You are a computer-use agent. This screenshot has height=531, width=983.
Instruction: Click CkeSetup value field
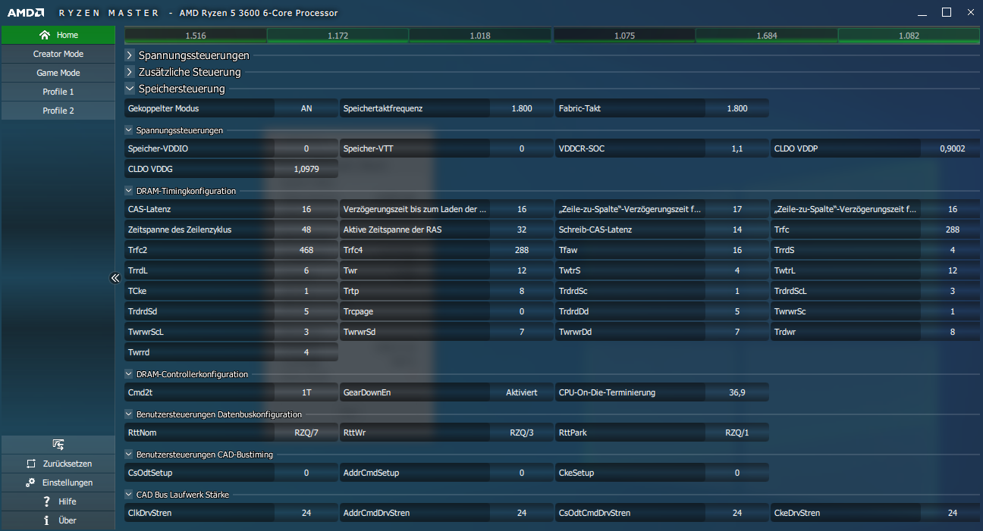click(x=737, y=473)
